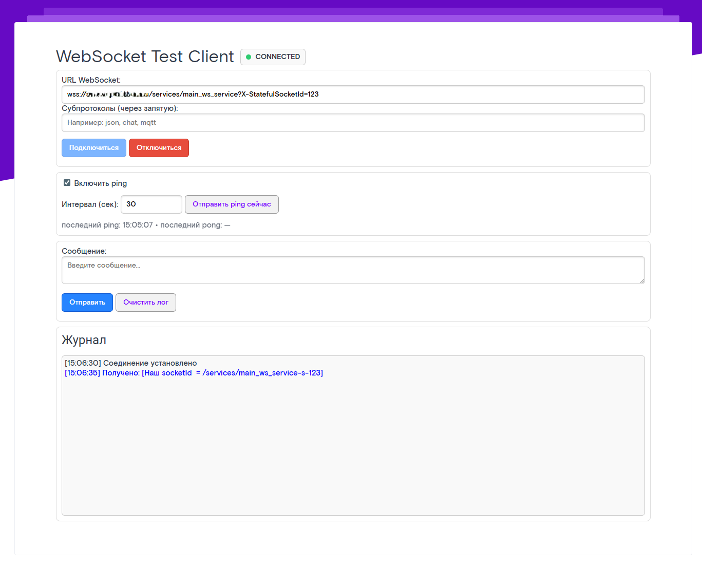Viewport: 702px width, 566px height.
Task: Click Отправить ping сейчас button
Action: [x=232, y=204]
